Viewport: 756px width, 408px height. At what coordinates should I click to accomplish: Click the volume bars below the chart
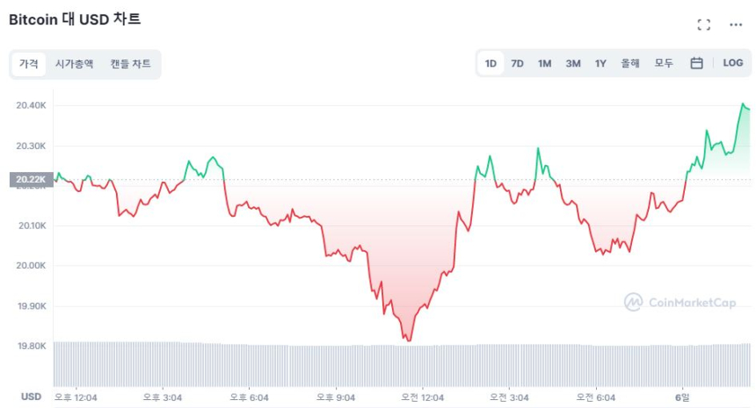(x=396, y=364)
